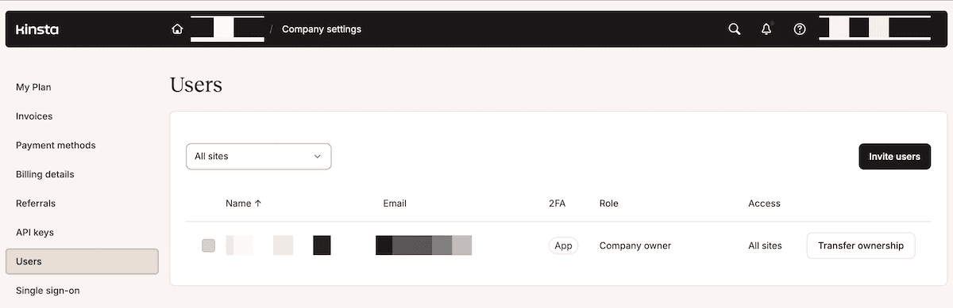The width and height of the screenshot is (953, 308).
Task: Click the Role column header
Action: 609,203
